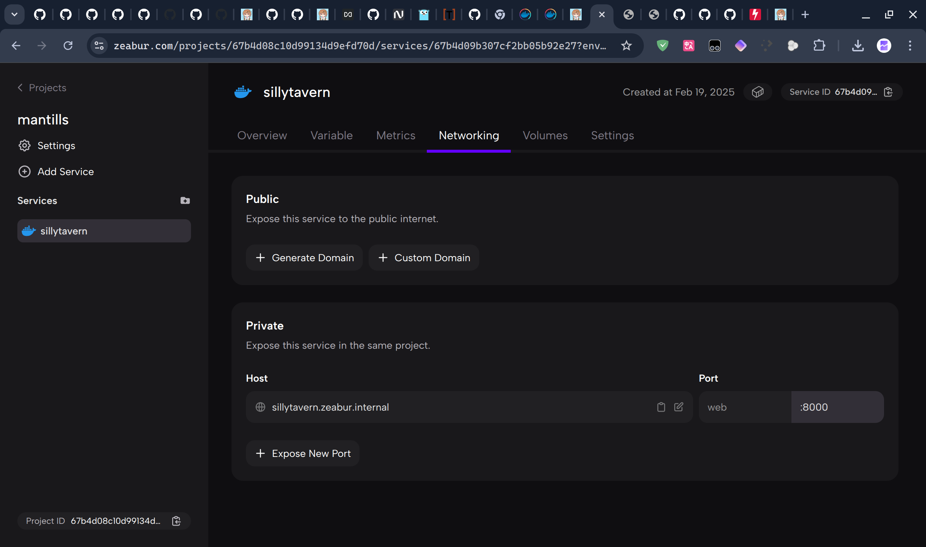
Task: Expand the tab search dropdown chevron
Action: click(14, 15)
